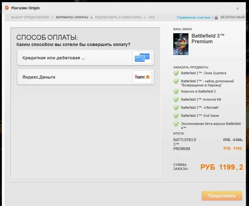The width and height of the screenshot is (249, 206).
Task: Select Кредитная или дебетовая payment option
Action: point(86,57)
